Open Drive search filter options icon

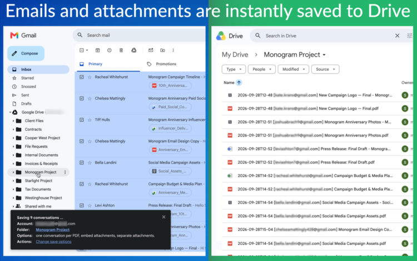coord(409,36)
